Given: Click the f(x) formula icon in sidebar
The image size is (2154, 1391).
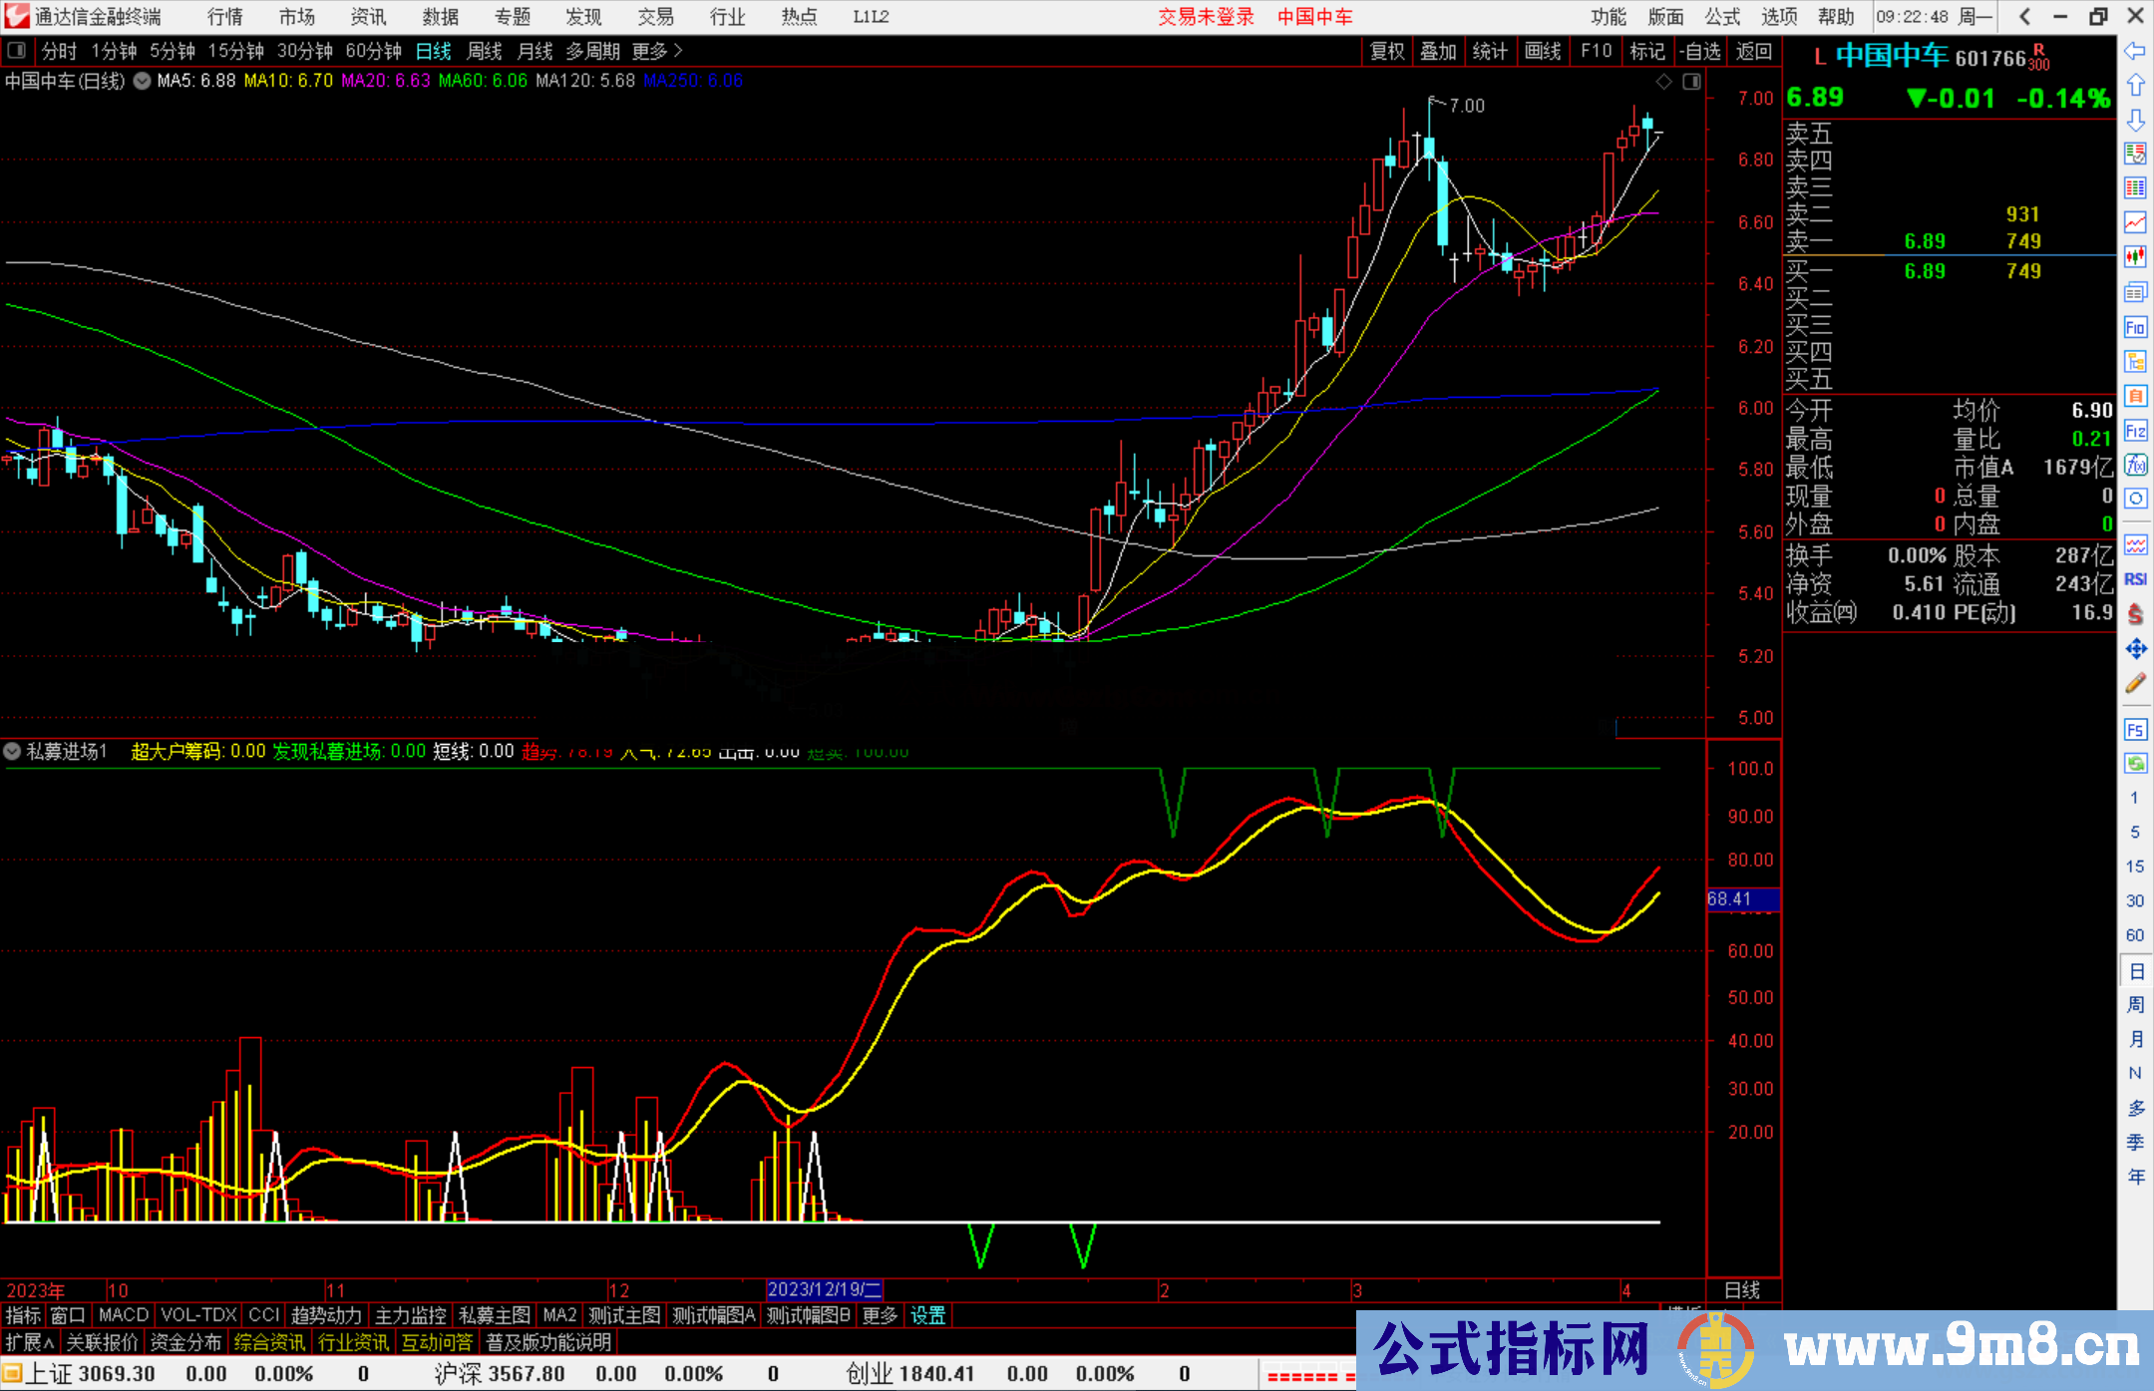Looking at the screenshot, I should [2135, 465].
